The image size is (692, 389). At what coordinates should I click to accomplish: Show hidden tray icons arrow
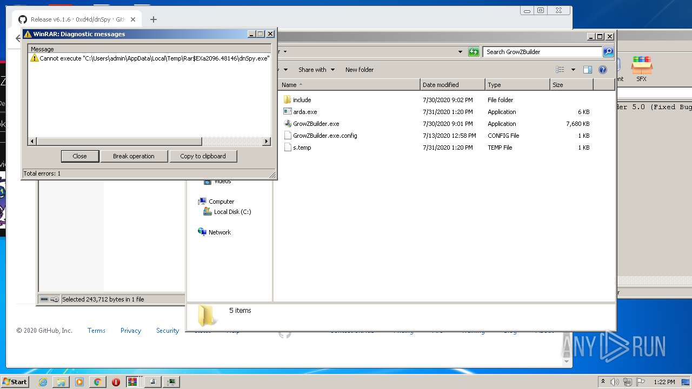click(603, 382)
